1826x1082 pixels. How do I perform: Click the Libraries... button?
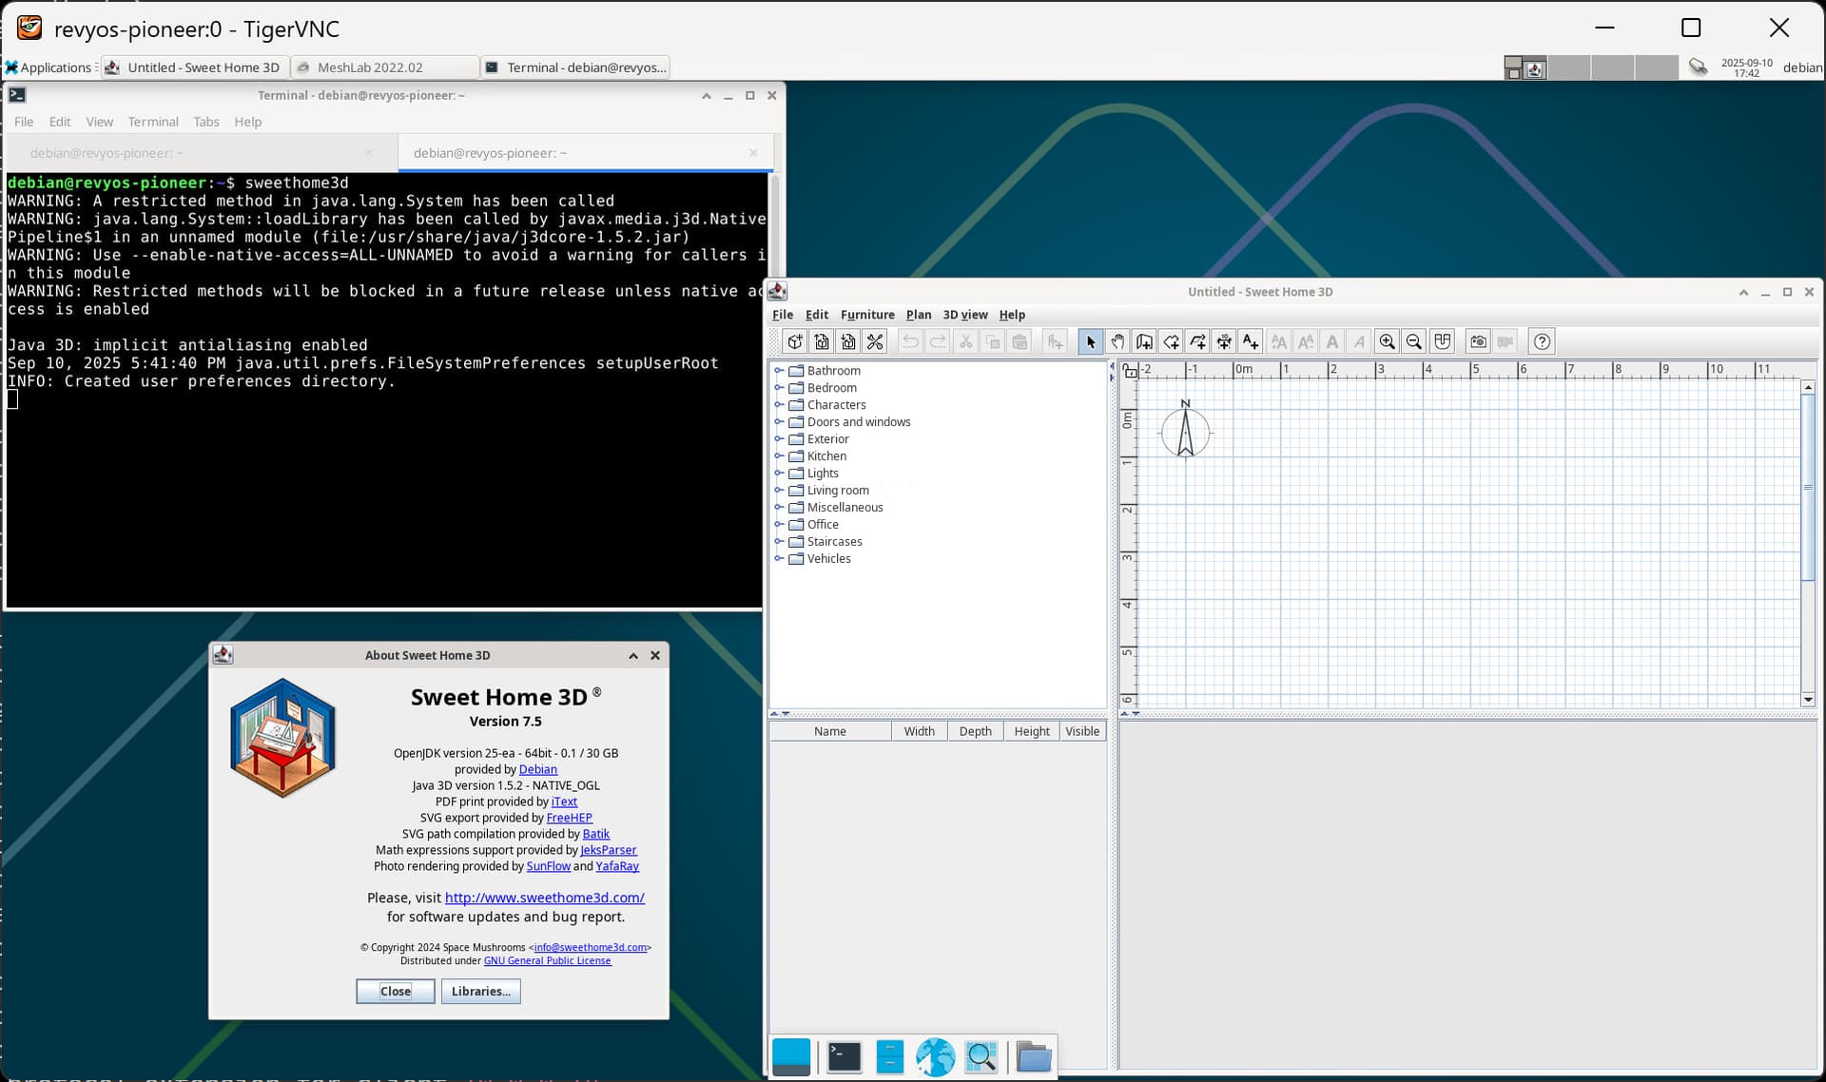(x=480, y=991)
